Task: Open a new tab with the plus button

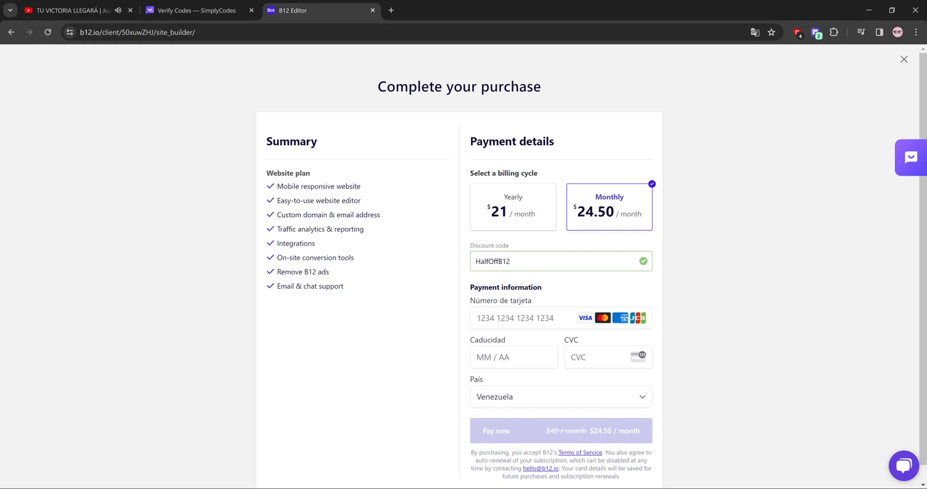Action: click(x=391, y=11)
